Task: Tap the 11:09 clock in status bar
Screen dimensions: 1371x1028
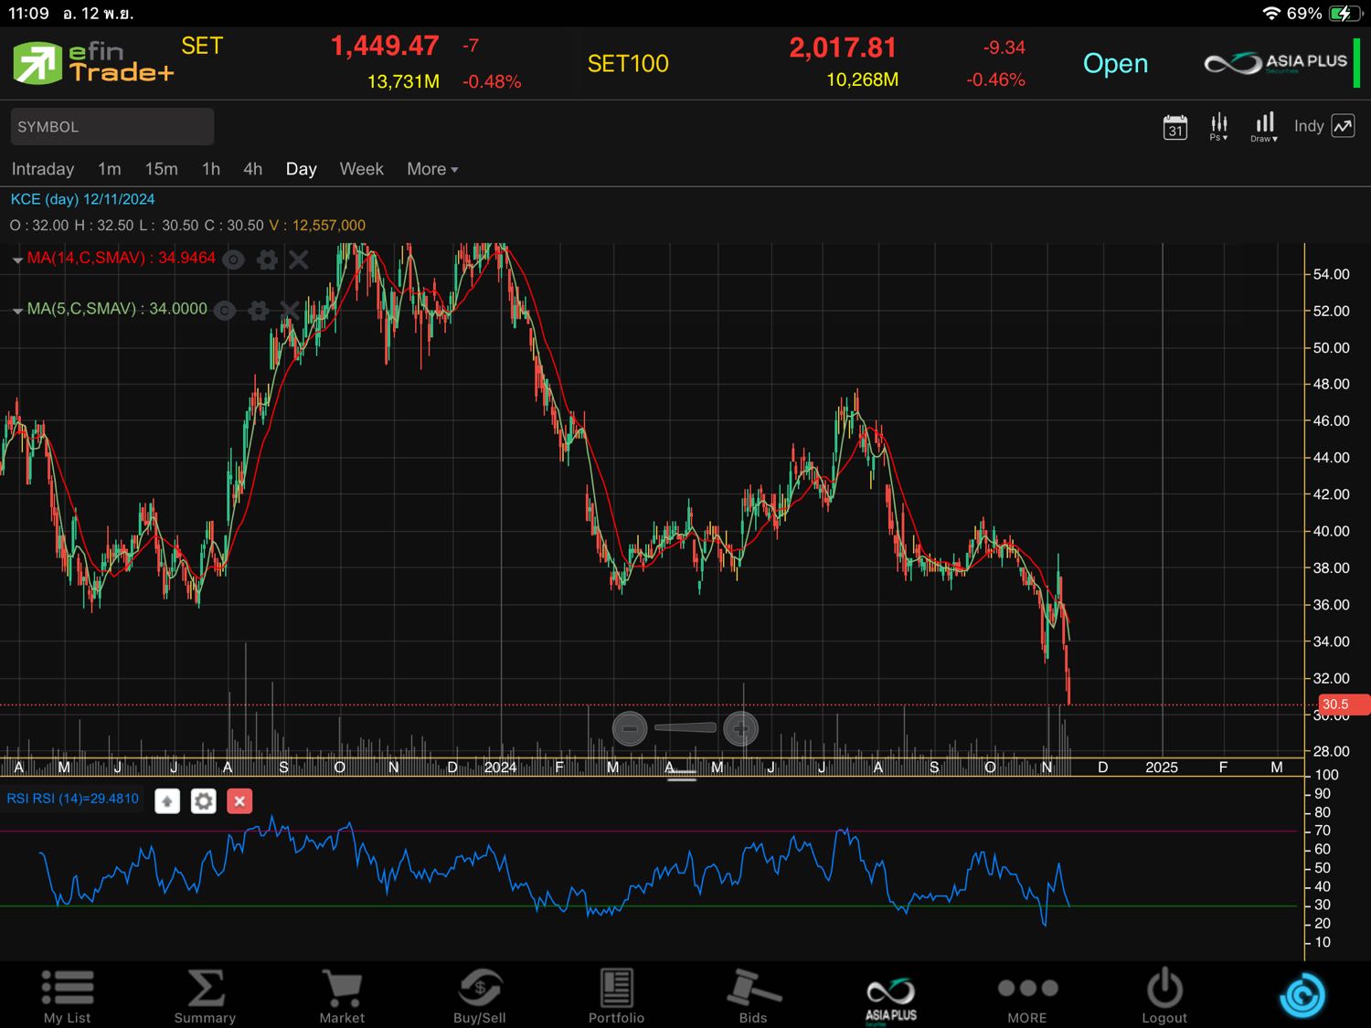Action: tap(29, 14)
